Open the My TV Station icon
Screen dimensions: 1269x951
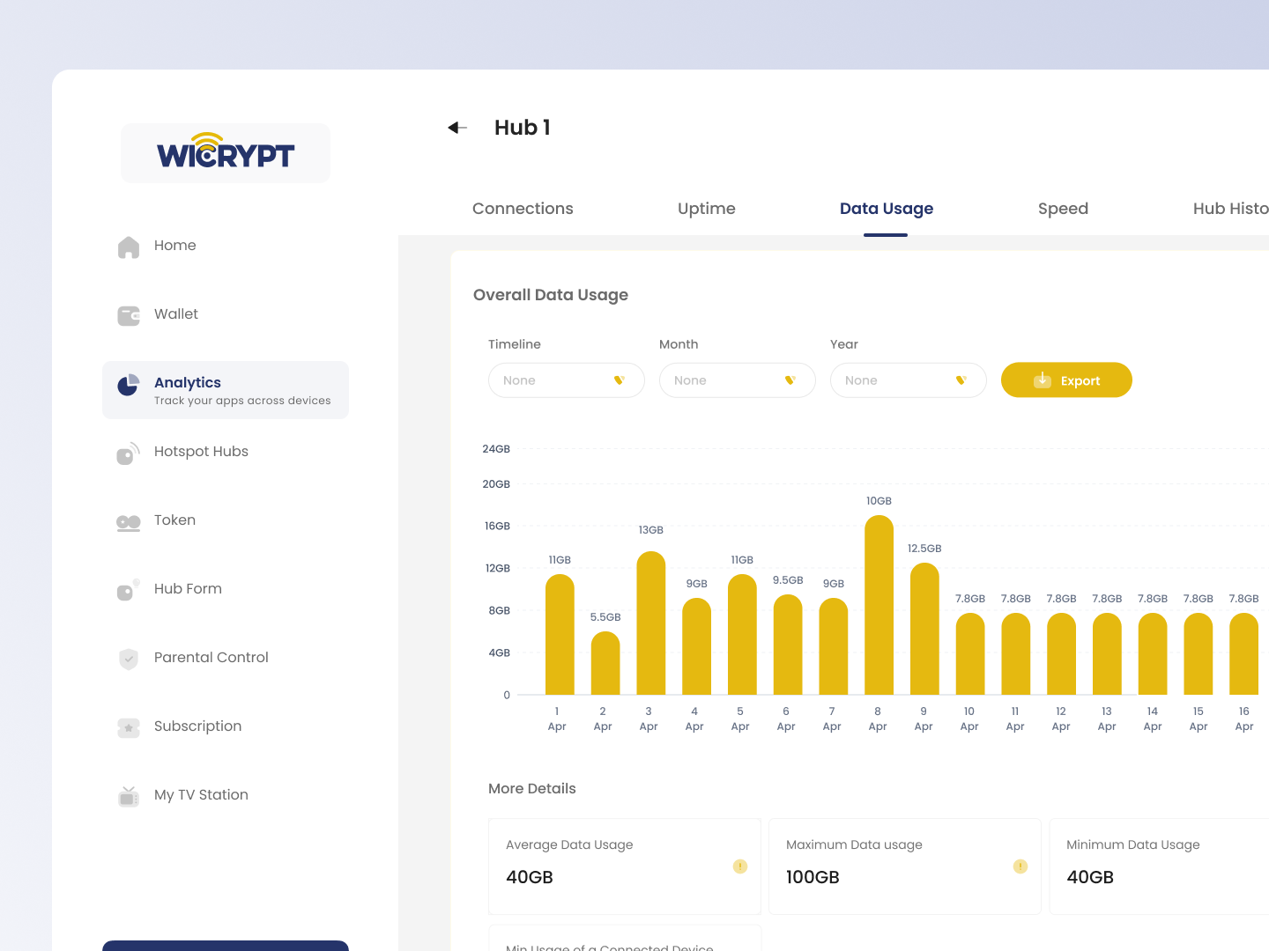[x=129, y=796]
